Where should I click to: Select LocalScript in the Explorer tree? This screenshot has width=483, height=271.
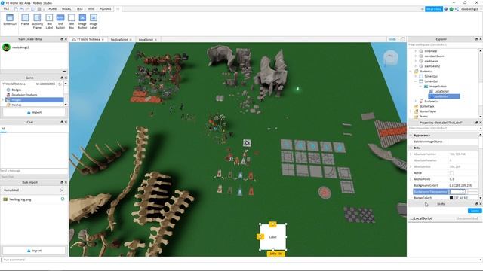[x=441, y=91]
